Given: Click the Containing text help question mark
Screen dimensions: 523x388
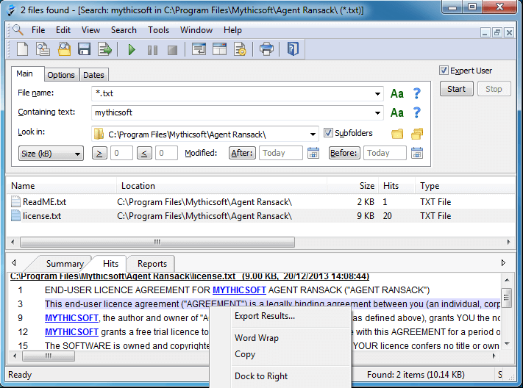Looking at the screenshot, I should [416, 112].
